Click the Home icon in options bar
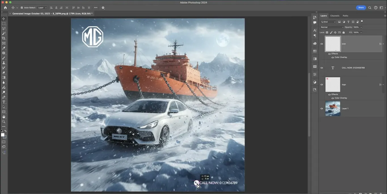Image resolution: width=387 pixels, height=194 pixels. [5, 8]
